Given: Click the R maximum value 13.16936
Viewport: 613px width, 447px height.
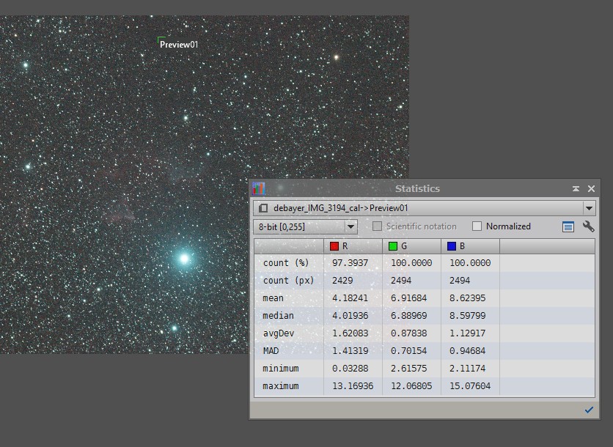Looking at the screenshot, I should point(352,386).
